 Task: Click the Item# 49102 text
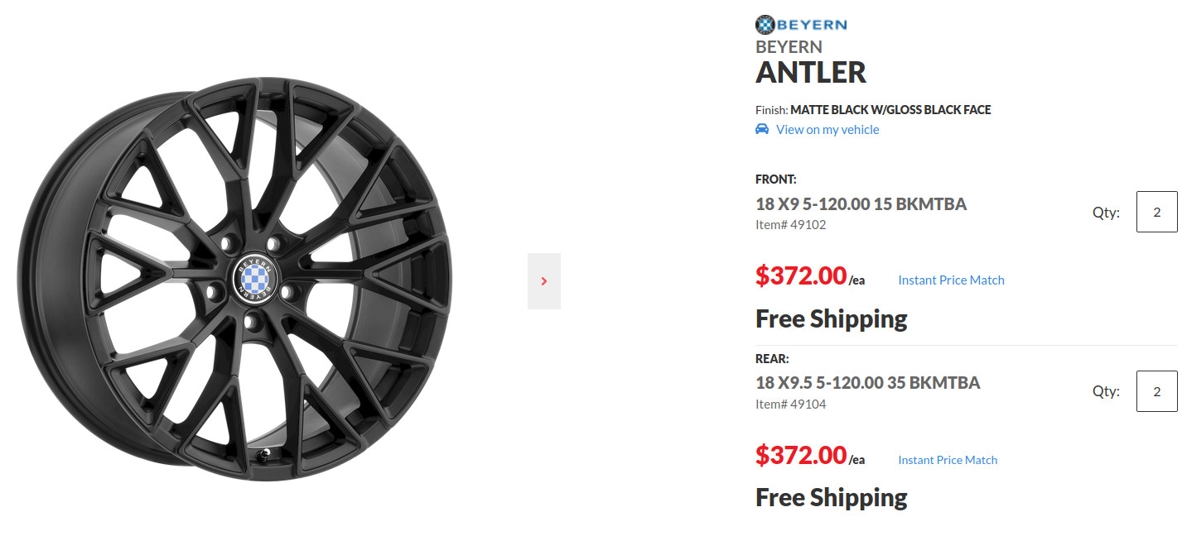click(790, 225)
